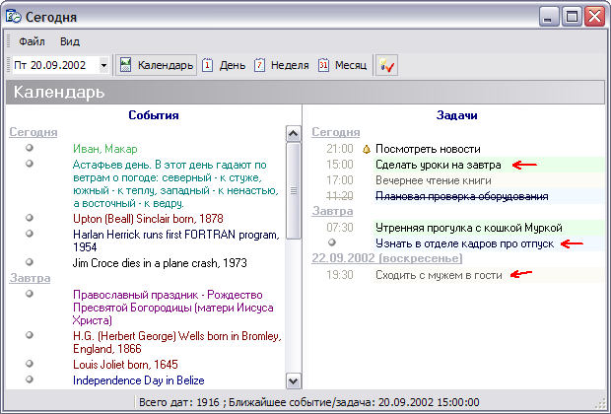Select the Православный праздник event
611x414 pixels.
tap(173, 308)
